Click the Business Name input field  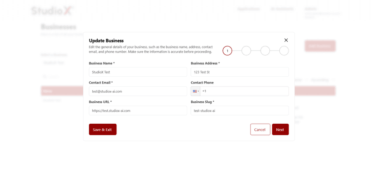138,72
